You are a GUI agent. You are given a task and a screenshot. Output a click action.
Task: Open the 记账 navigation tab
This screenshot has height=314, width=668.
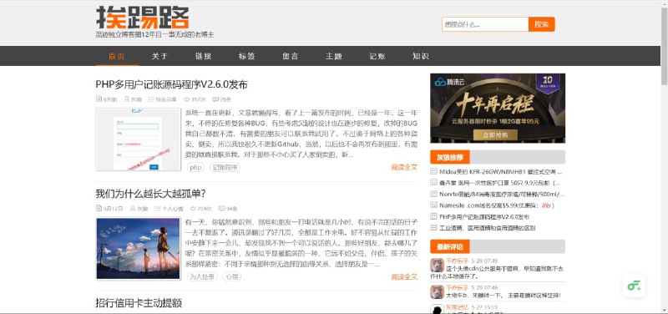[377, 56]
